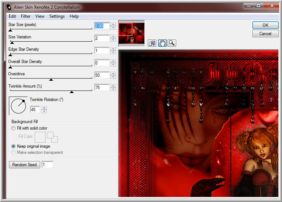Click the Twinkle Rotation angle field
The image size is (282, 202).
[x=35, y=109]
